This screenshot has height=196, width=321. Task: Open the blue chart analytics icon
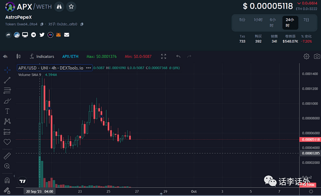click(x=17, y=35)
